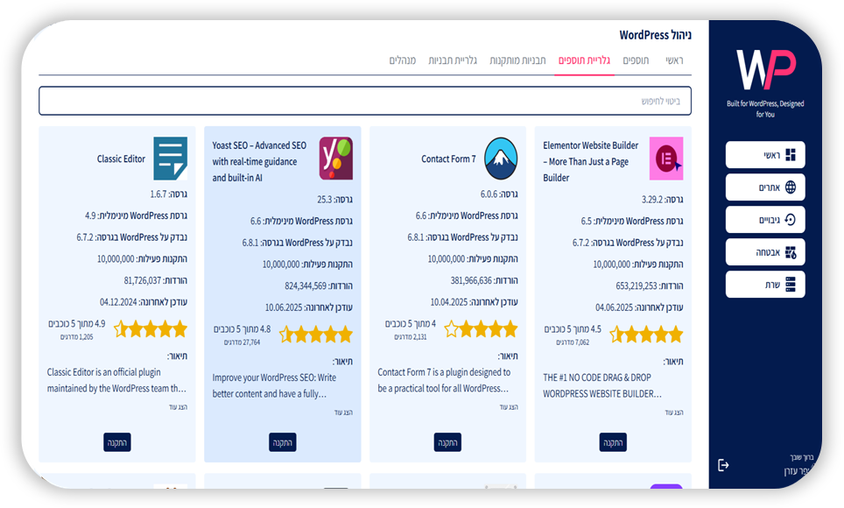The height and width of the screenshot is (508, 844).
Task: Switch to the תוספים tab
Action: (x=636, y=60)
